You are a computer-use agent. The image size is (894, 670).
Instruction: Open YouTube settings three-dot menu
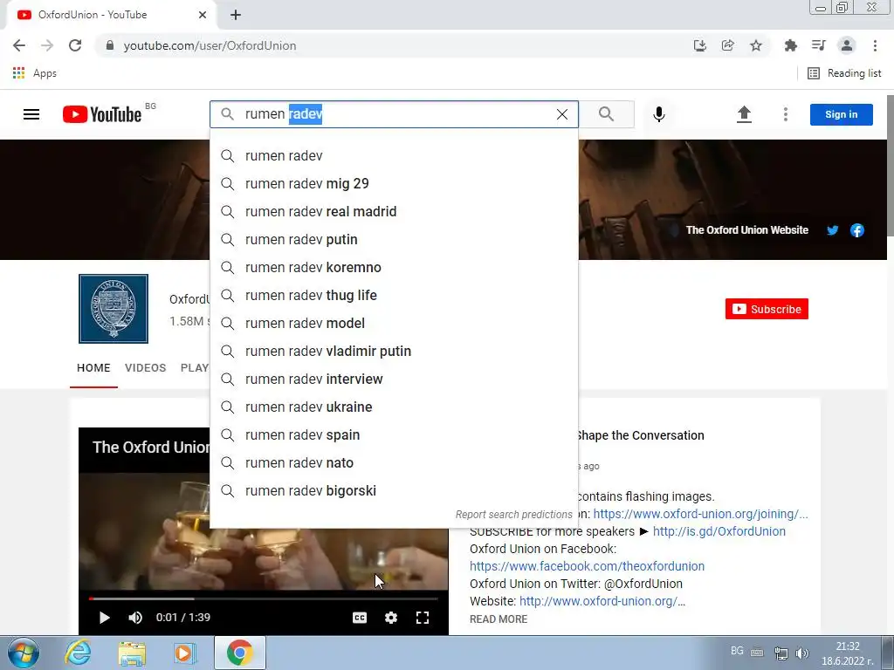786,114
